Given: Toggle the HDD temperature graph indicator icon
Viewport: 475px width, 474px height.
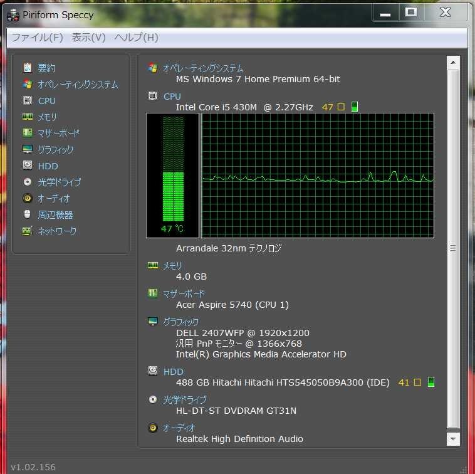Looking at the screenshot, I should pos(431,382).
